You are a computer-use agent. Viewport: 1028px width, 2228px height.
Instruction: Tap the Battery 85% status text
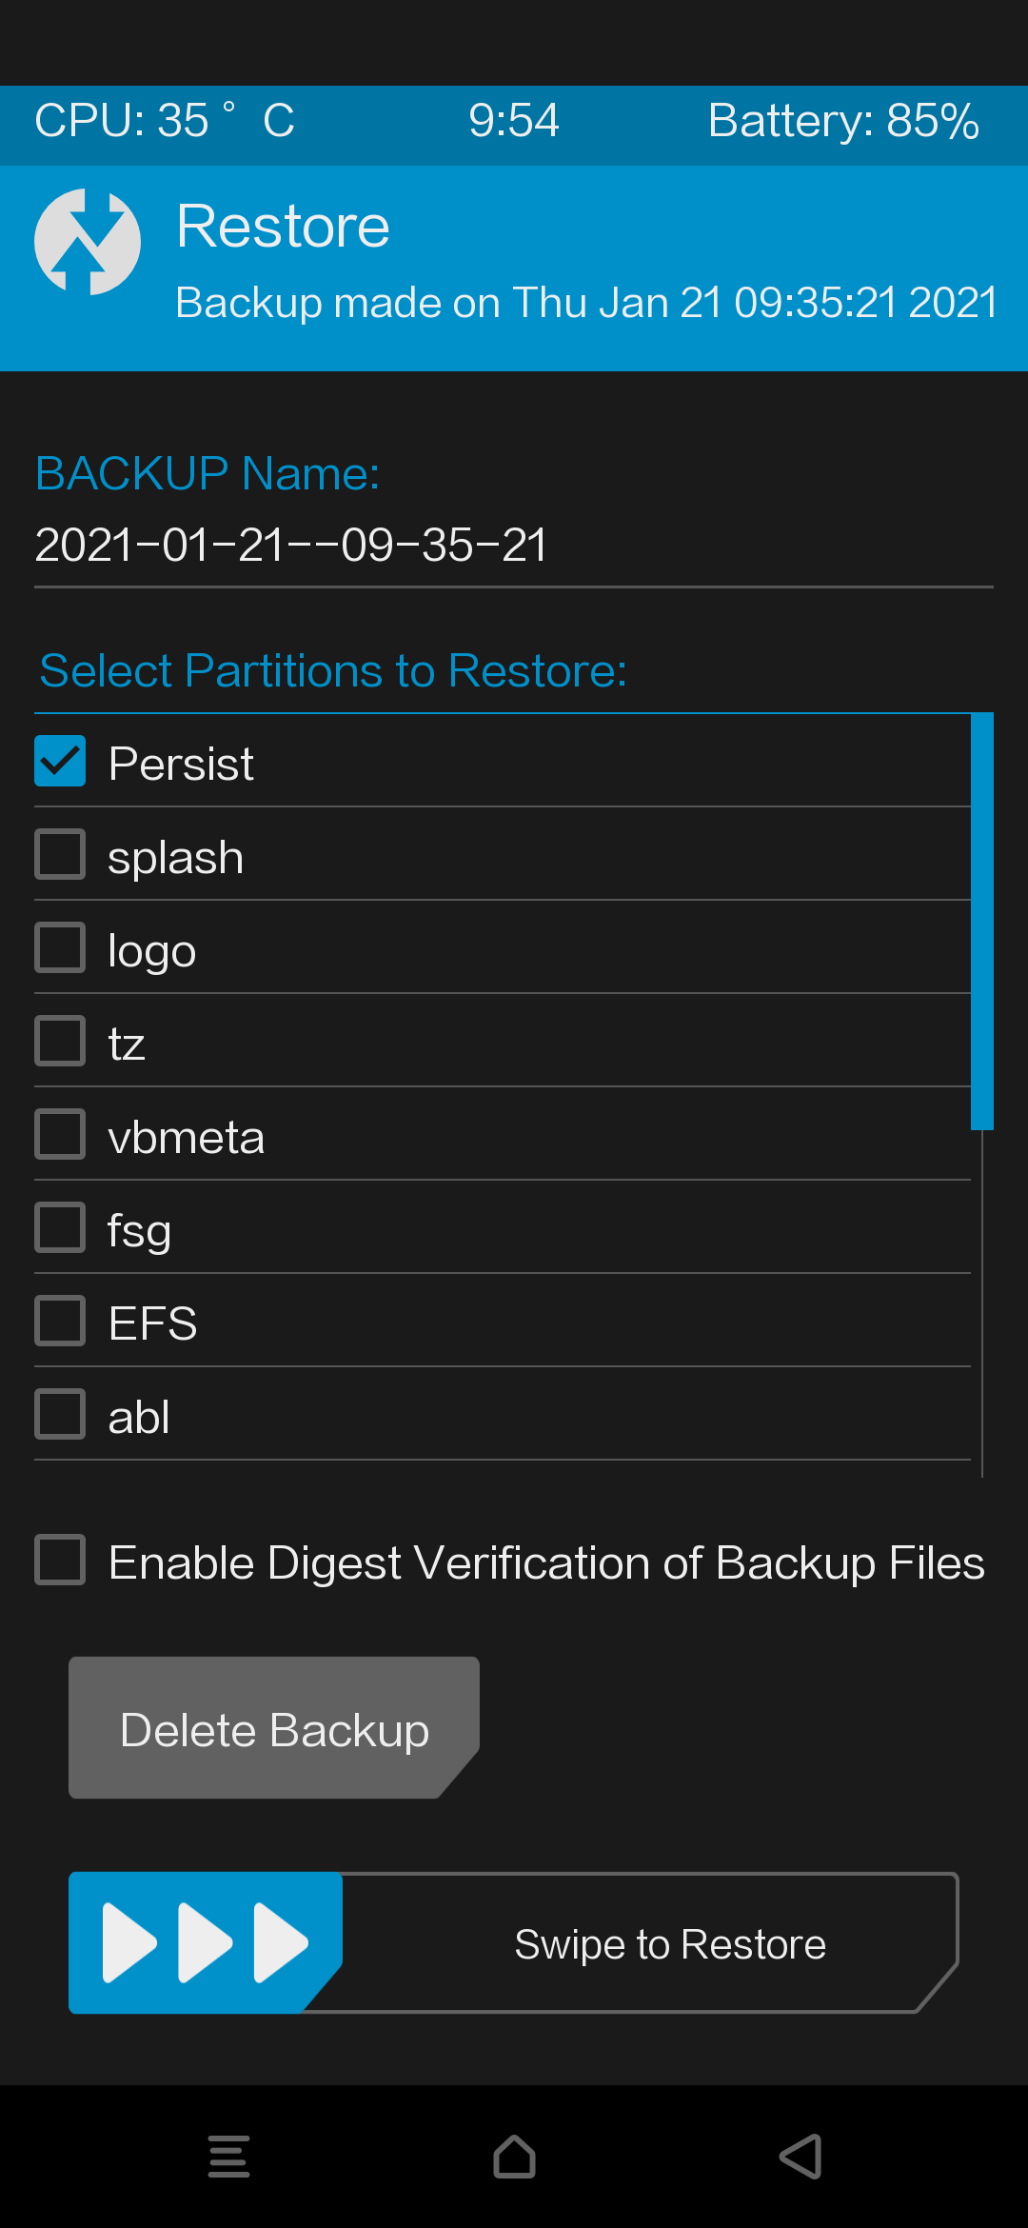pos(843,121)
